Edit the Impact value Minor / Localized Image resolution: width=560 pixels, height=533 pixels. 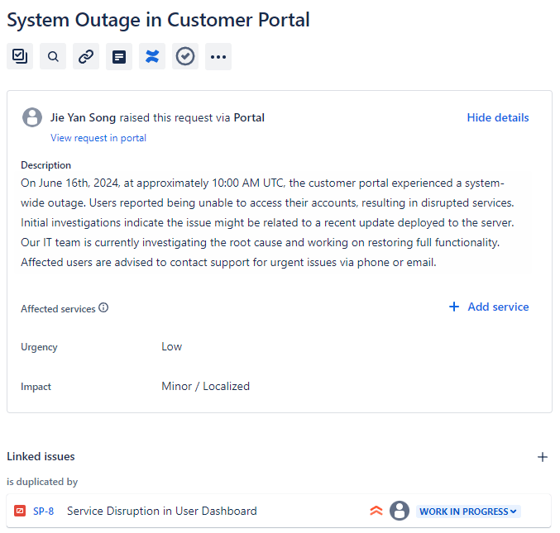pos(205,386)
